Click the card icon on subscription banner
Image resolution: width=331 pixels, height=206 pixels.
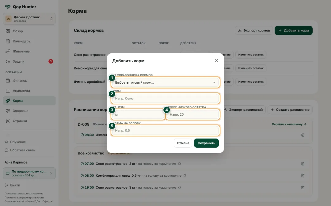8,173
